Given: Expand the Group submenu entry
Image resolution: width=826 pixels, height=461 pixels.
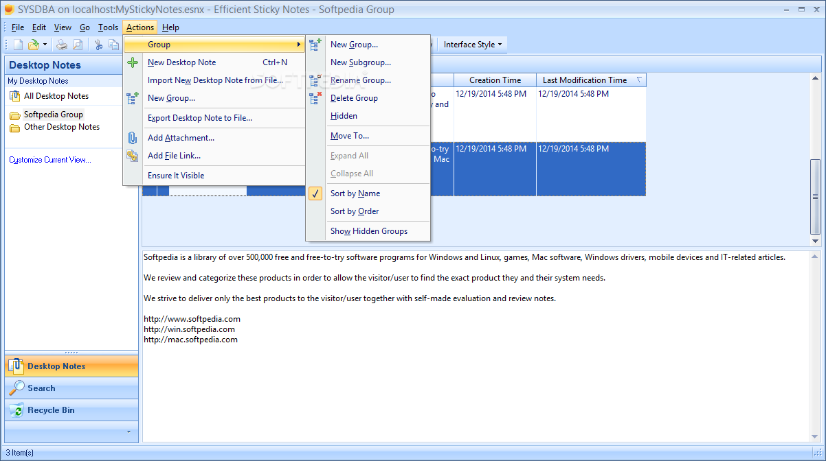Looking at the screenshot, I should pyautogui.click(x=214, y=45).
